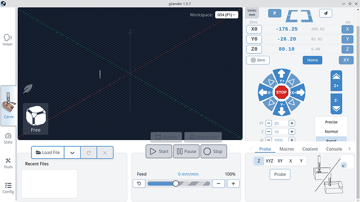360x202 pixels.
Task: Click the Free camera view cube
Action: [35, 119]
